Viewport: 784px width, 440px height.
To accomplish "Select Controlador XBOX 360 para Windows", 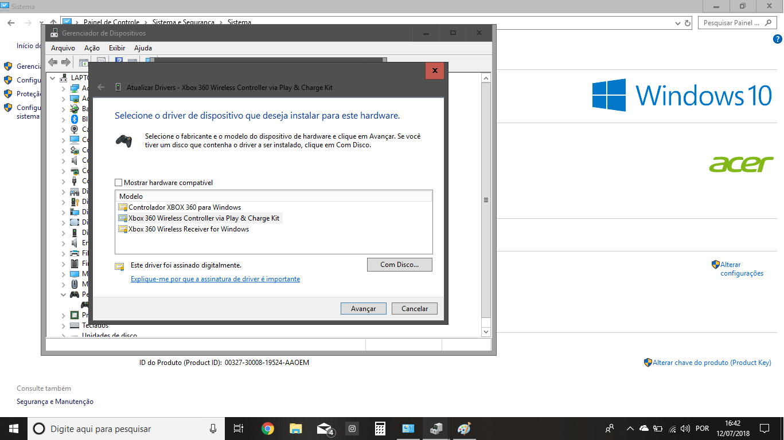I will point(185,207).
